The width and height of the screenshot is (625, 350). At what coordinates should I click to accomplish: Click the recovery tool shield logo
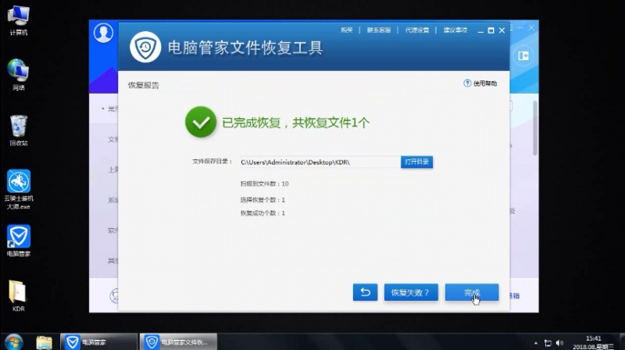tap(145, 47)
